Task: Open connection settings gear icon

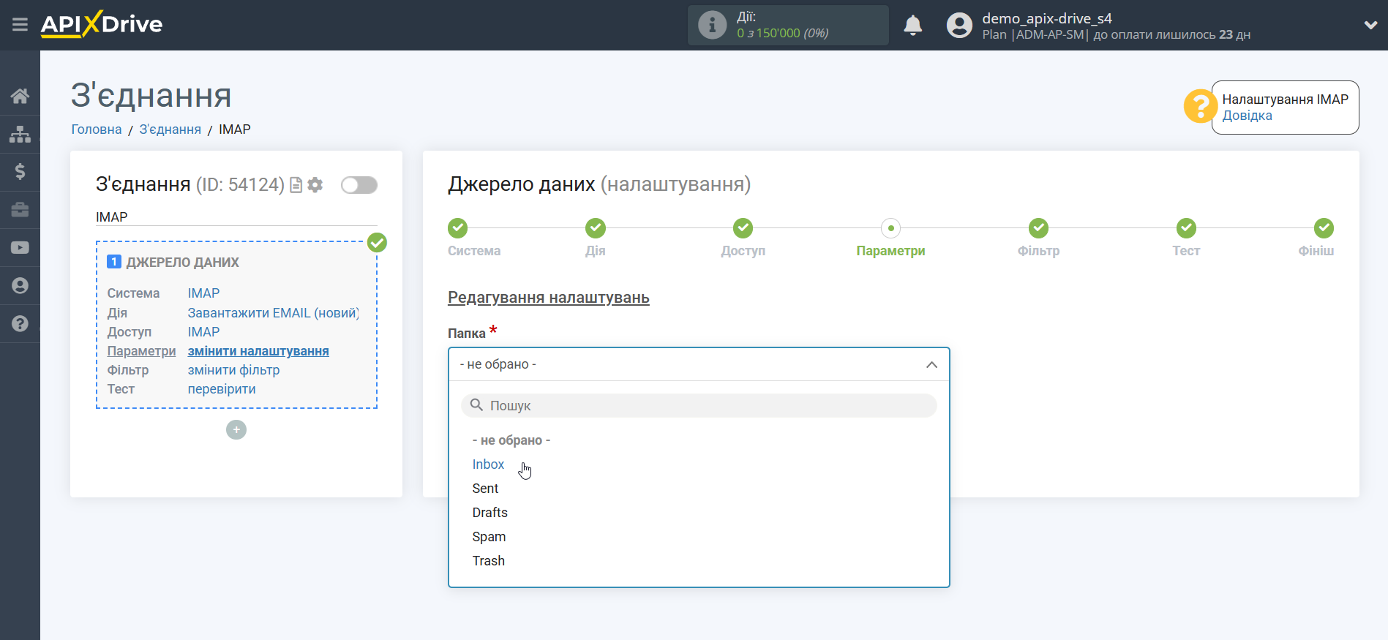Action: coord(315,185)
